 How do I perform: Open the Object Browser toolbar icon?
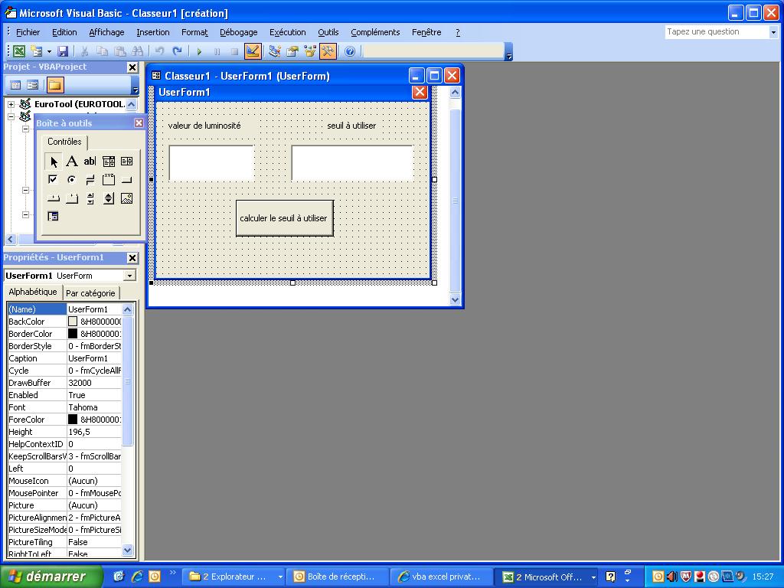(x=310, y=51)
